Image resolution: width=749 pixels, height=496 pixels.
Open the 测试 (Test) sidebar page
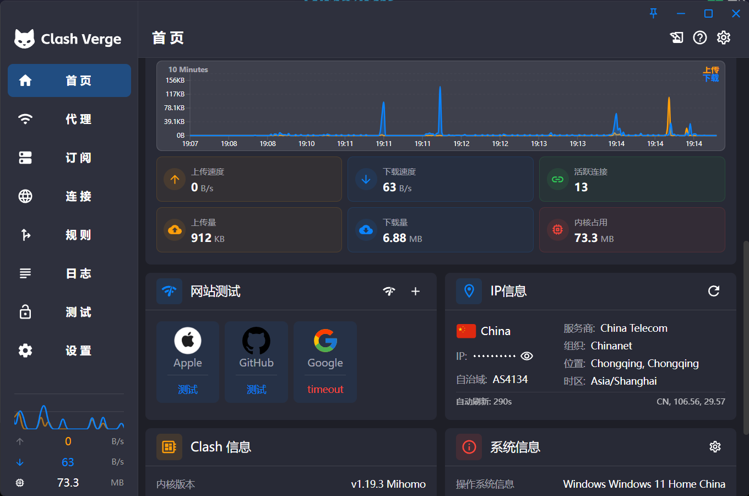coord(69,312)
